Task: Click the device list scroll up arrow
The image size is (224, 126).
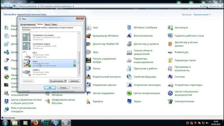Action: [79, 34]
